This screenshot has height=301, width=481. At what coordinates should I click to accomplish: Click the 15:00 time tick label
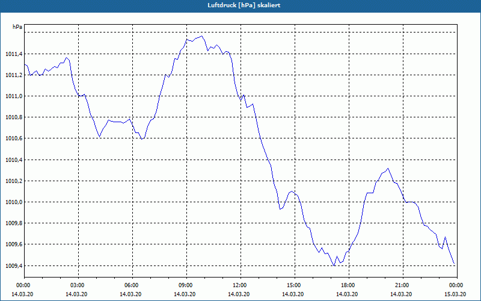pyautogui.click(x=295, y=285)
